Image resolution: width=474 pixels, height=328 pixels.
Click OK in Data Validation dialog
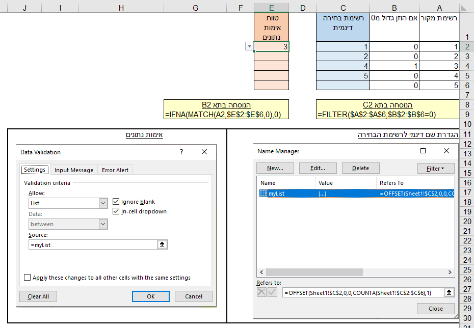tap(150, 296)
